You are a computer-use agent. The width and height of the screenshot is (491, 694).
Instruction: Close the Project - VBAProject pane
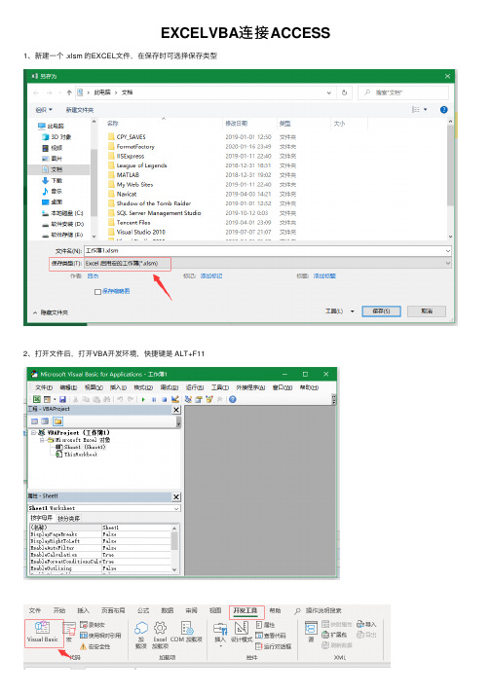coord(176,410)
